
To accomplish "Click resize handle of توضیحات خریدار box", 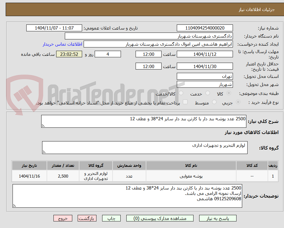I will coord(15,206).
